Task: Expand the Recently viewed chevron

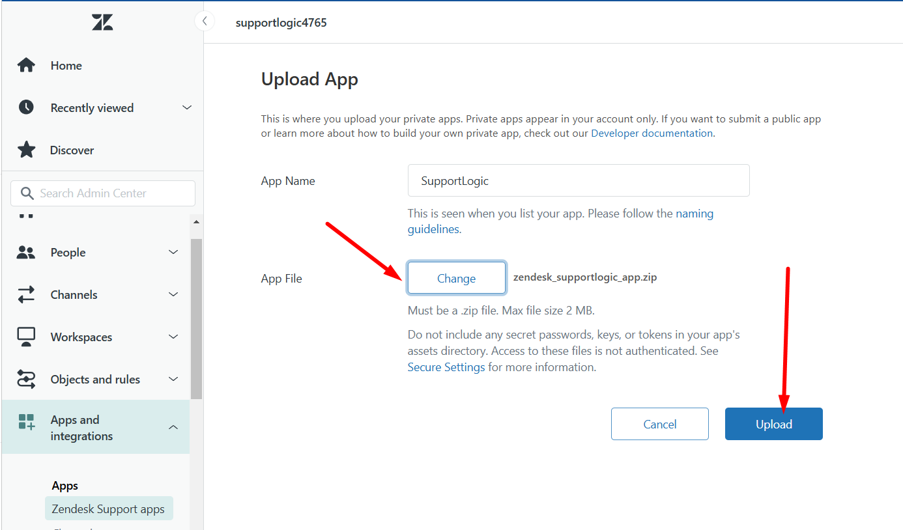Action: 187,107
